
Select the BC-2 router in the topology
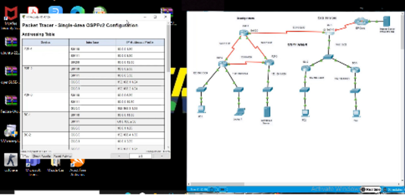305,68
